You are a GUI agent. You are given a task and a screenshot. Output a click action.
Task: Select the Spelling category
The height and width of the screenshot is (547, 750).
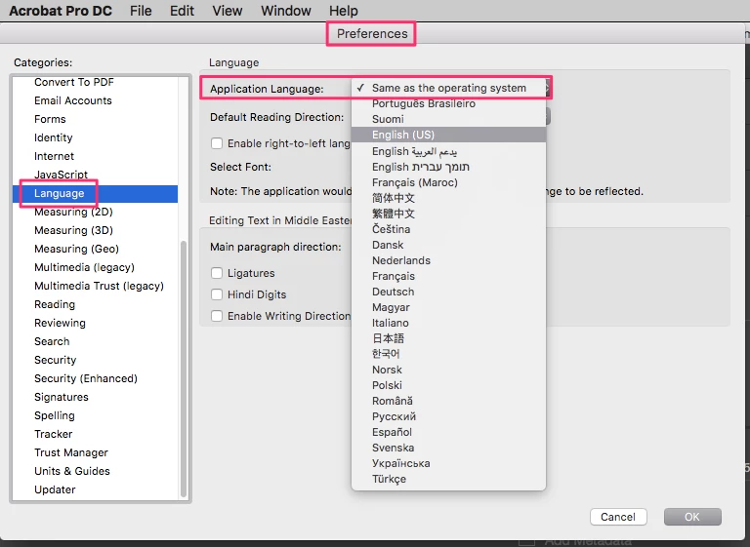pos(95,415)
